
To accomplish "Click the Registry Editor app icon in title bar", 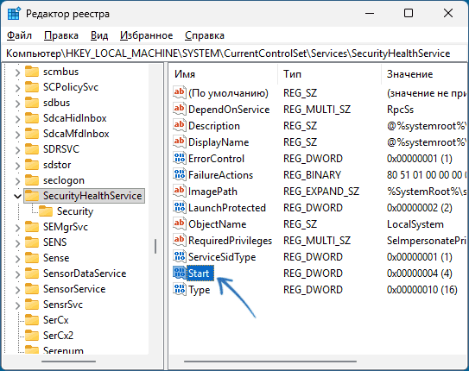I will pyautogui.click(x=14, y=14).
